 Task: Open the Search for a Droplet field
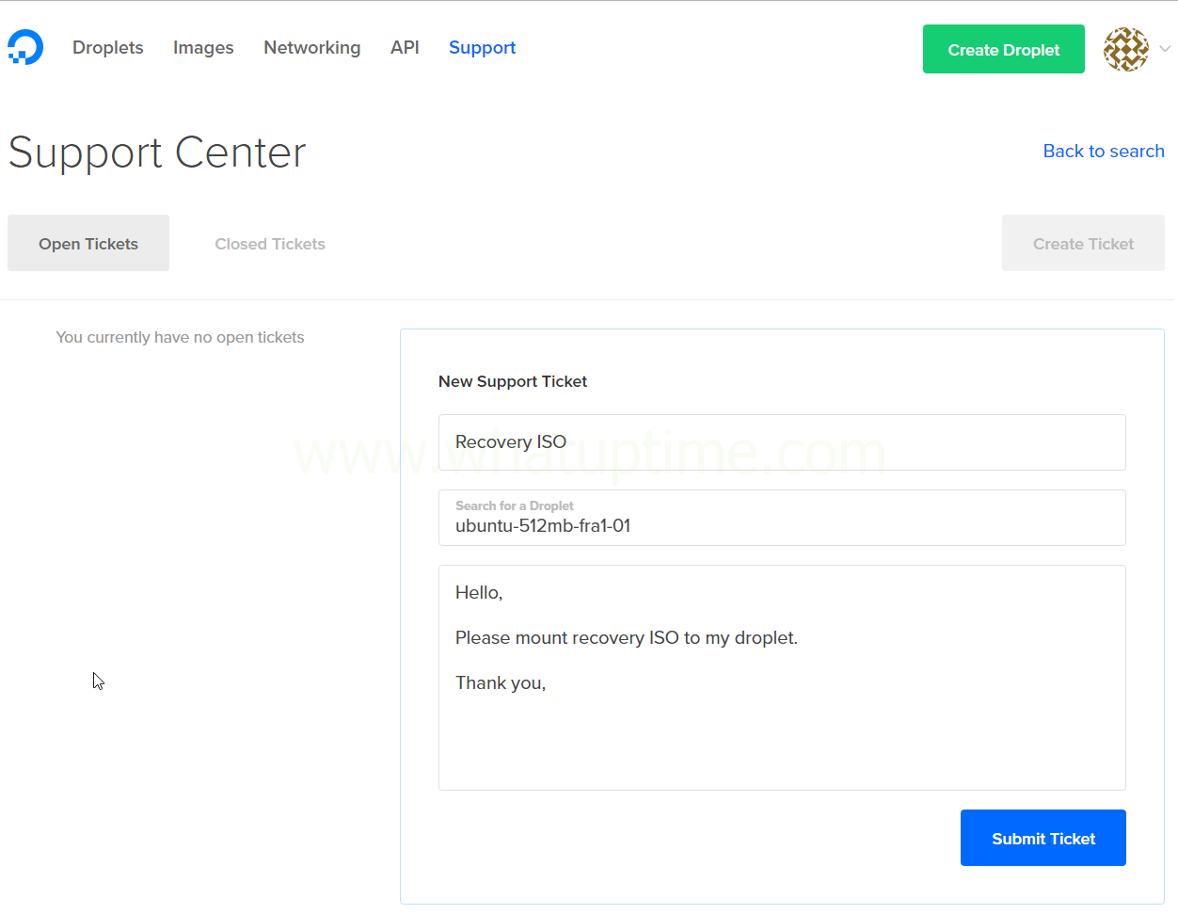782,518
